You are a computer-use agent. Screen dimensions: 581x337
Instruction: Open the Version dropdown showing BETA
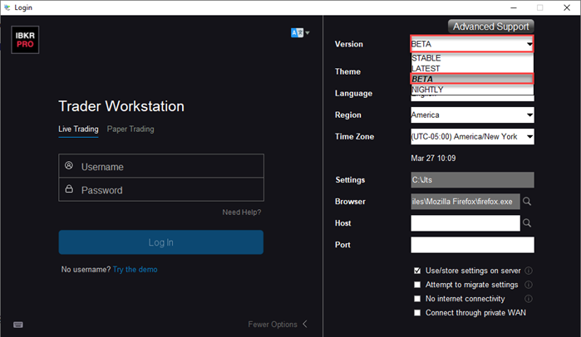tap(471, 44)
